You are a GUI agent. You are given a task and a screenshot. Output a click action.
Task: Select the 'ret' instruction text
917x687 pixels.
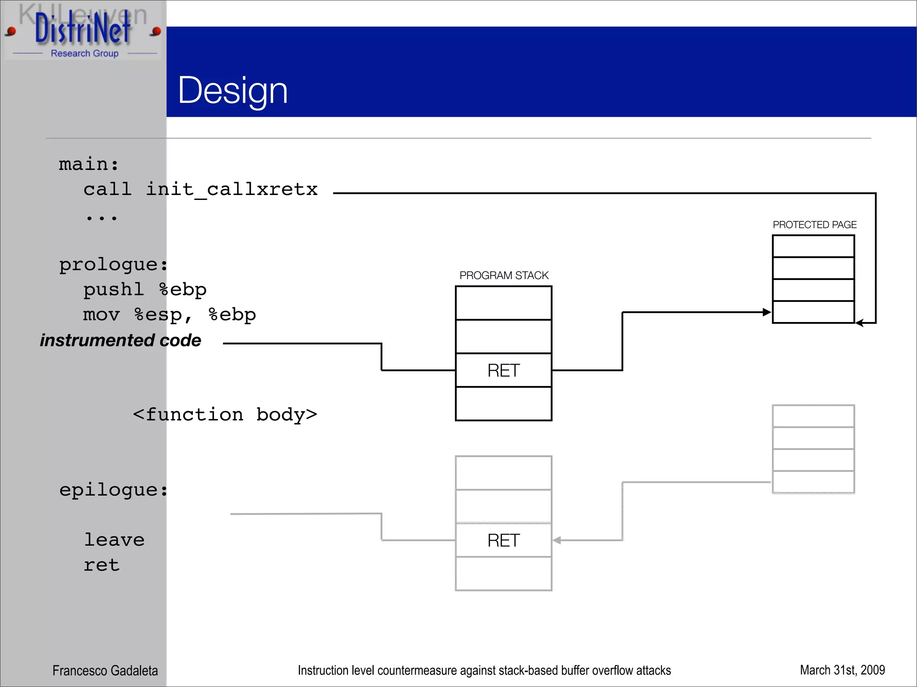click(x=102, y=565)
